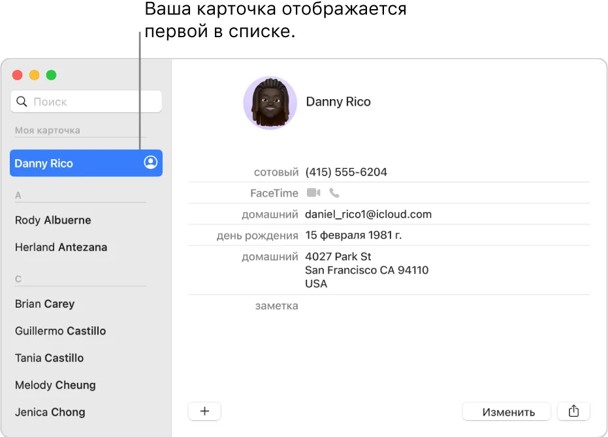Select Tania Castillo contact

[49, 358]
